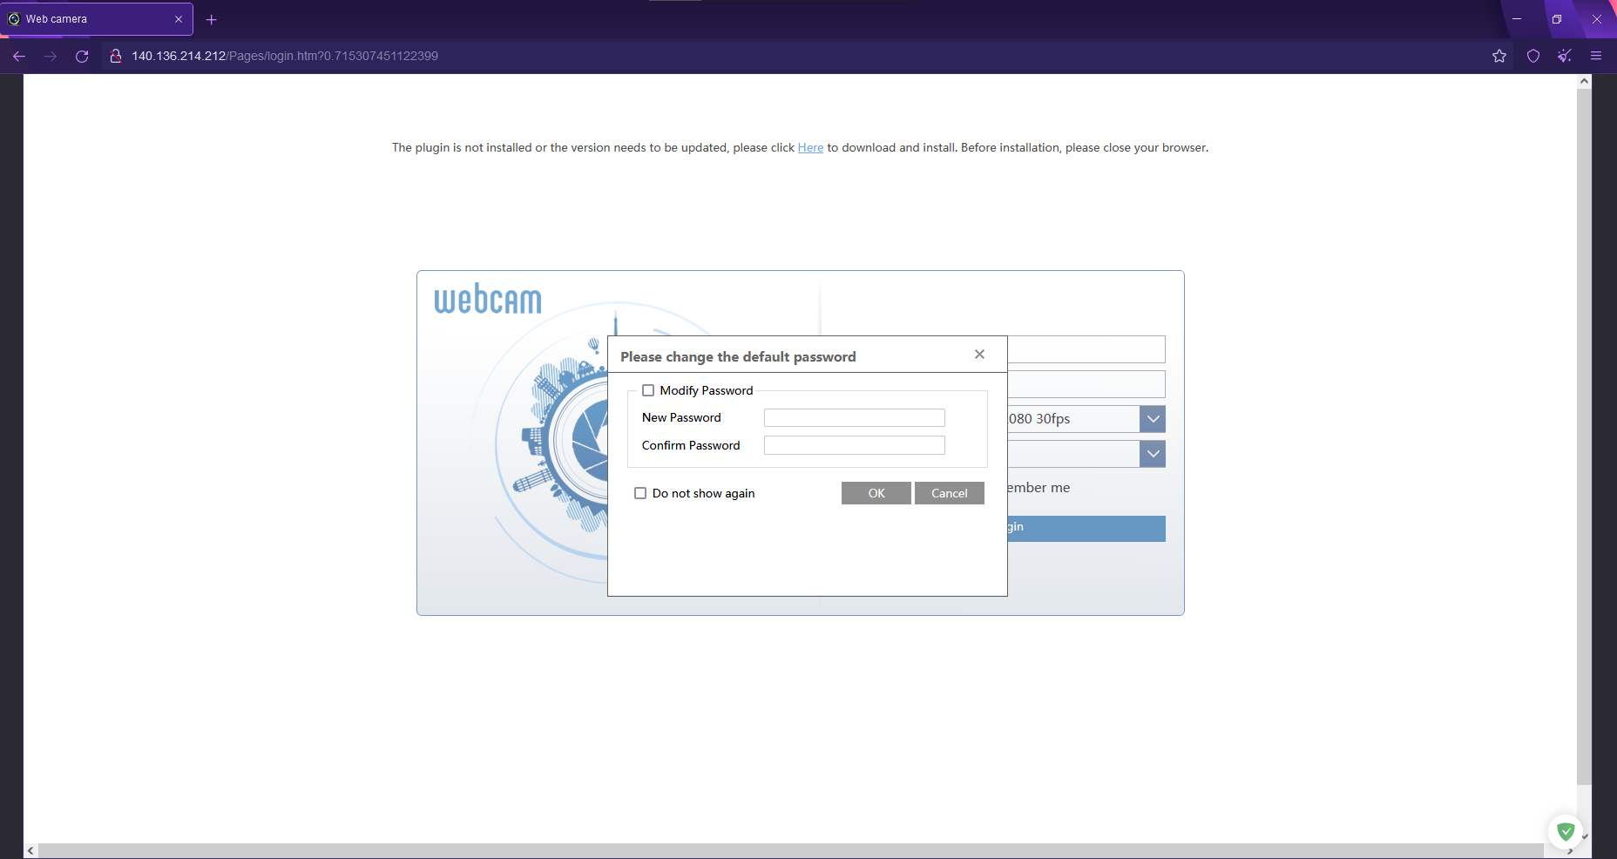
Task: Select the Web camera tab
Action: click(x=96, y=19)
